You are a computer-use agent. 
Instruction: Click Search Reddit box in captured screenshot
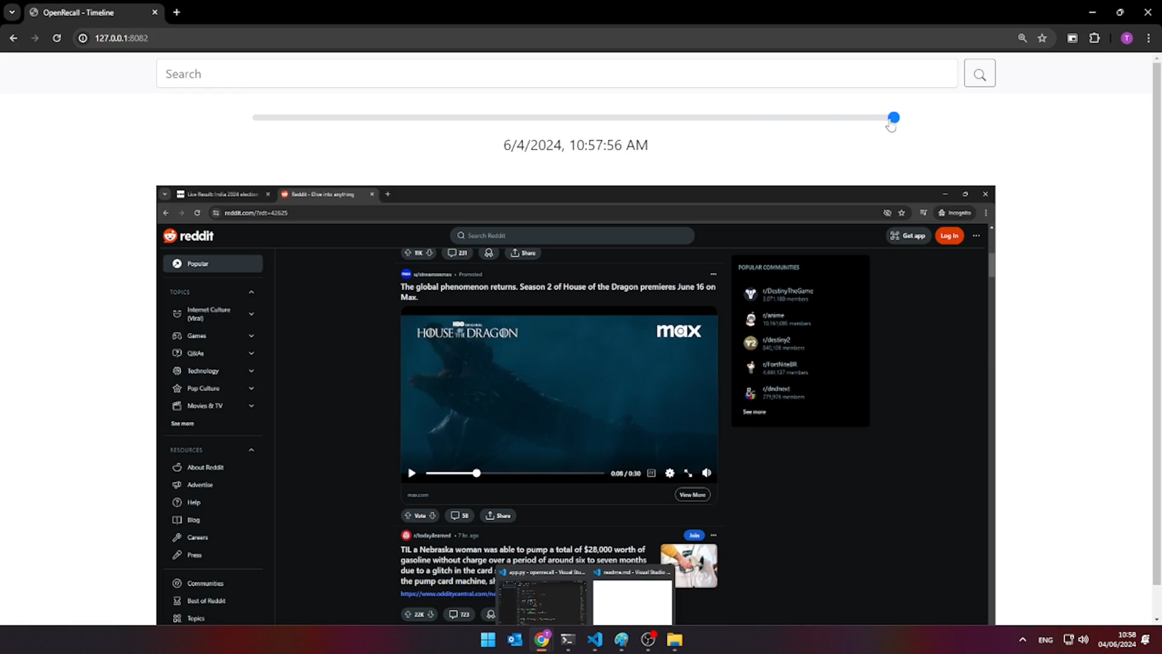click(572, 236)
